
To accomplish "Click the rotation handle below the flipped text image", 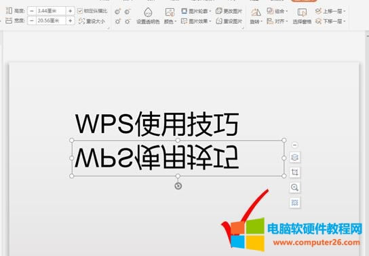I will [178, 186].
